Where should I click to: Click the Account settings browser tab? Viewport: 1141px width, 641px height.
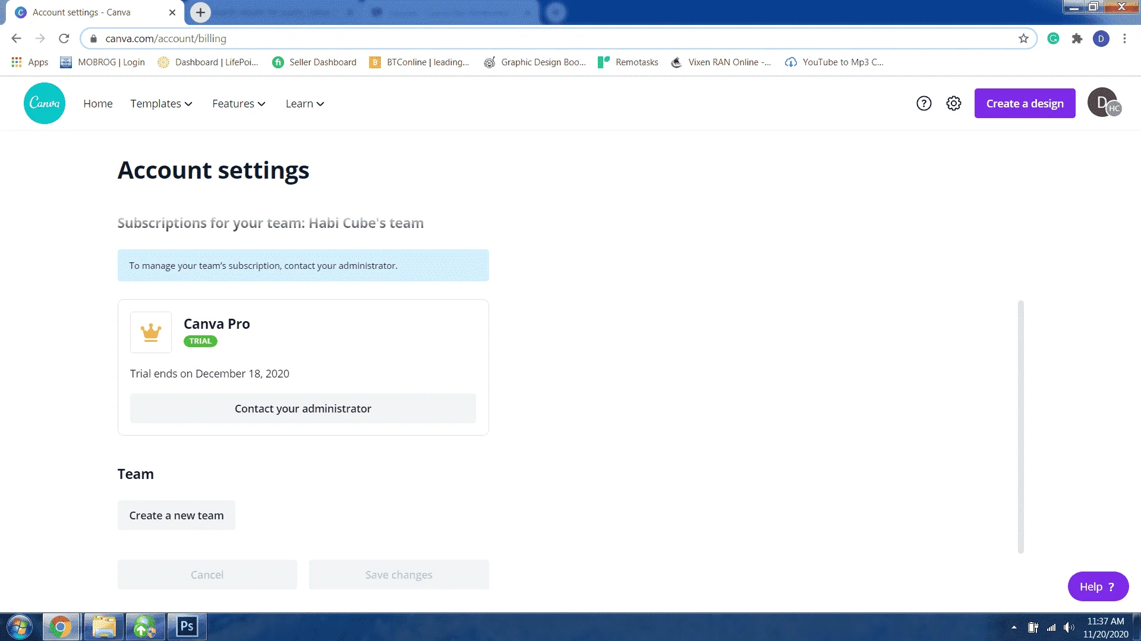[95, 12]
